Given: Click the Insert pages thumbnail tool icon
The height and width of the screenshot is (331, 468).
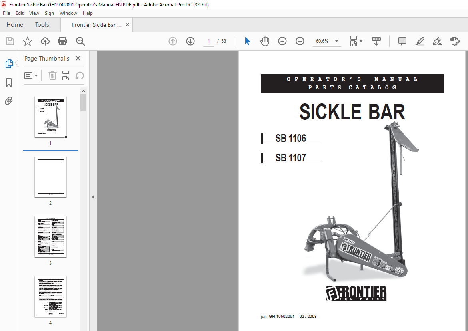Looking at the screenshot, I should coord(66,76).
